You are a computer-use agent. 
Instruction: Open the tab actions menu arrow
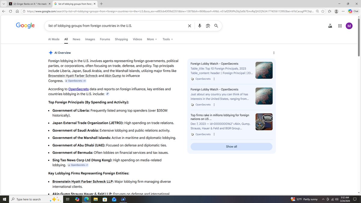tap(3, 4)
